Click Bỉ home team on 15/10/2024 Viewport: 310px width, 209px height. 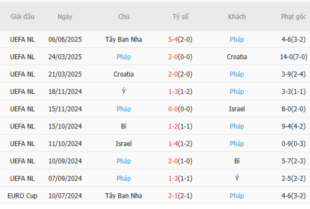click(124, 126)
